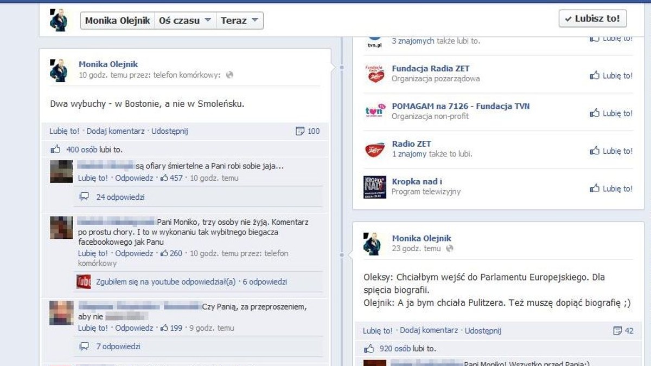Click the 10 godz. temu post timestamp
The height and width of the screenshot is (366, 651).
(x=103, y=75)
